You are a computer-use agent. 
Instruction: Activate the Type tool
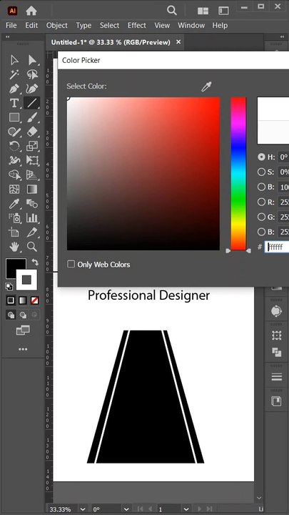coord(14,103)
